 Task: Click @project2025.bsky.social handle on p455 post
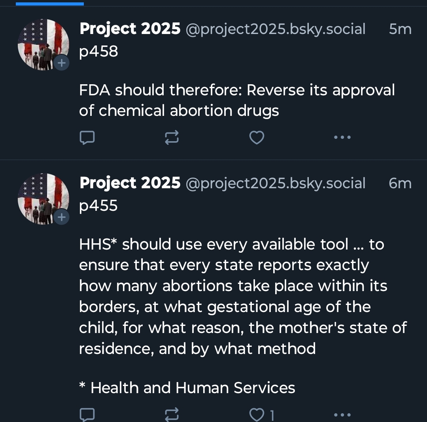(275, 184)
